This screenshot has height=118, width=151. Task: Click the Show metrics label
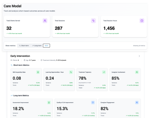[11, 46]
